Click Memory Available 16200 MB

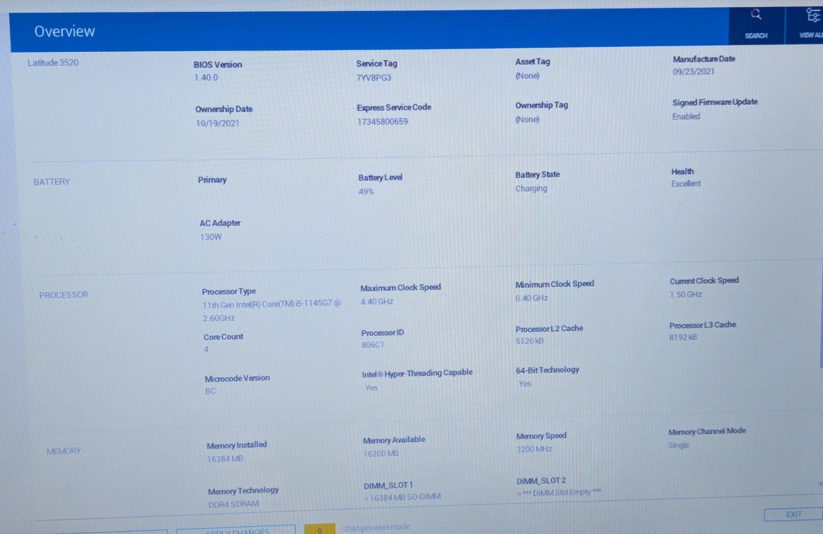(381, 454)
